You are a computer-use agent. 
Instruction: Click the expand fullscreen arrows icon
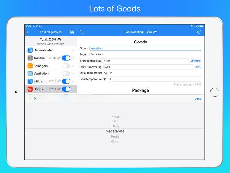pos(81,32)
